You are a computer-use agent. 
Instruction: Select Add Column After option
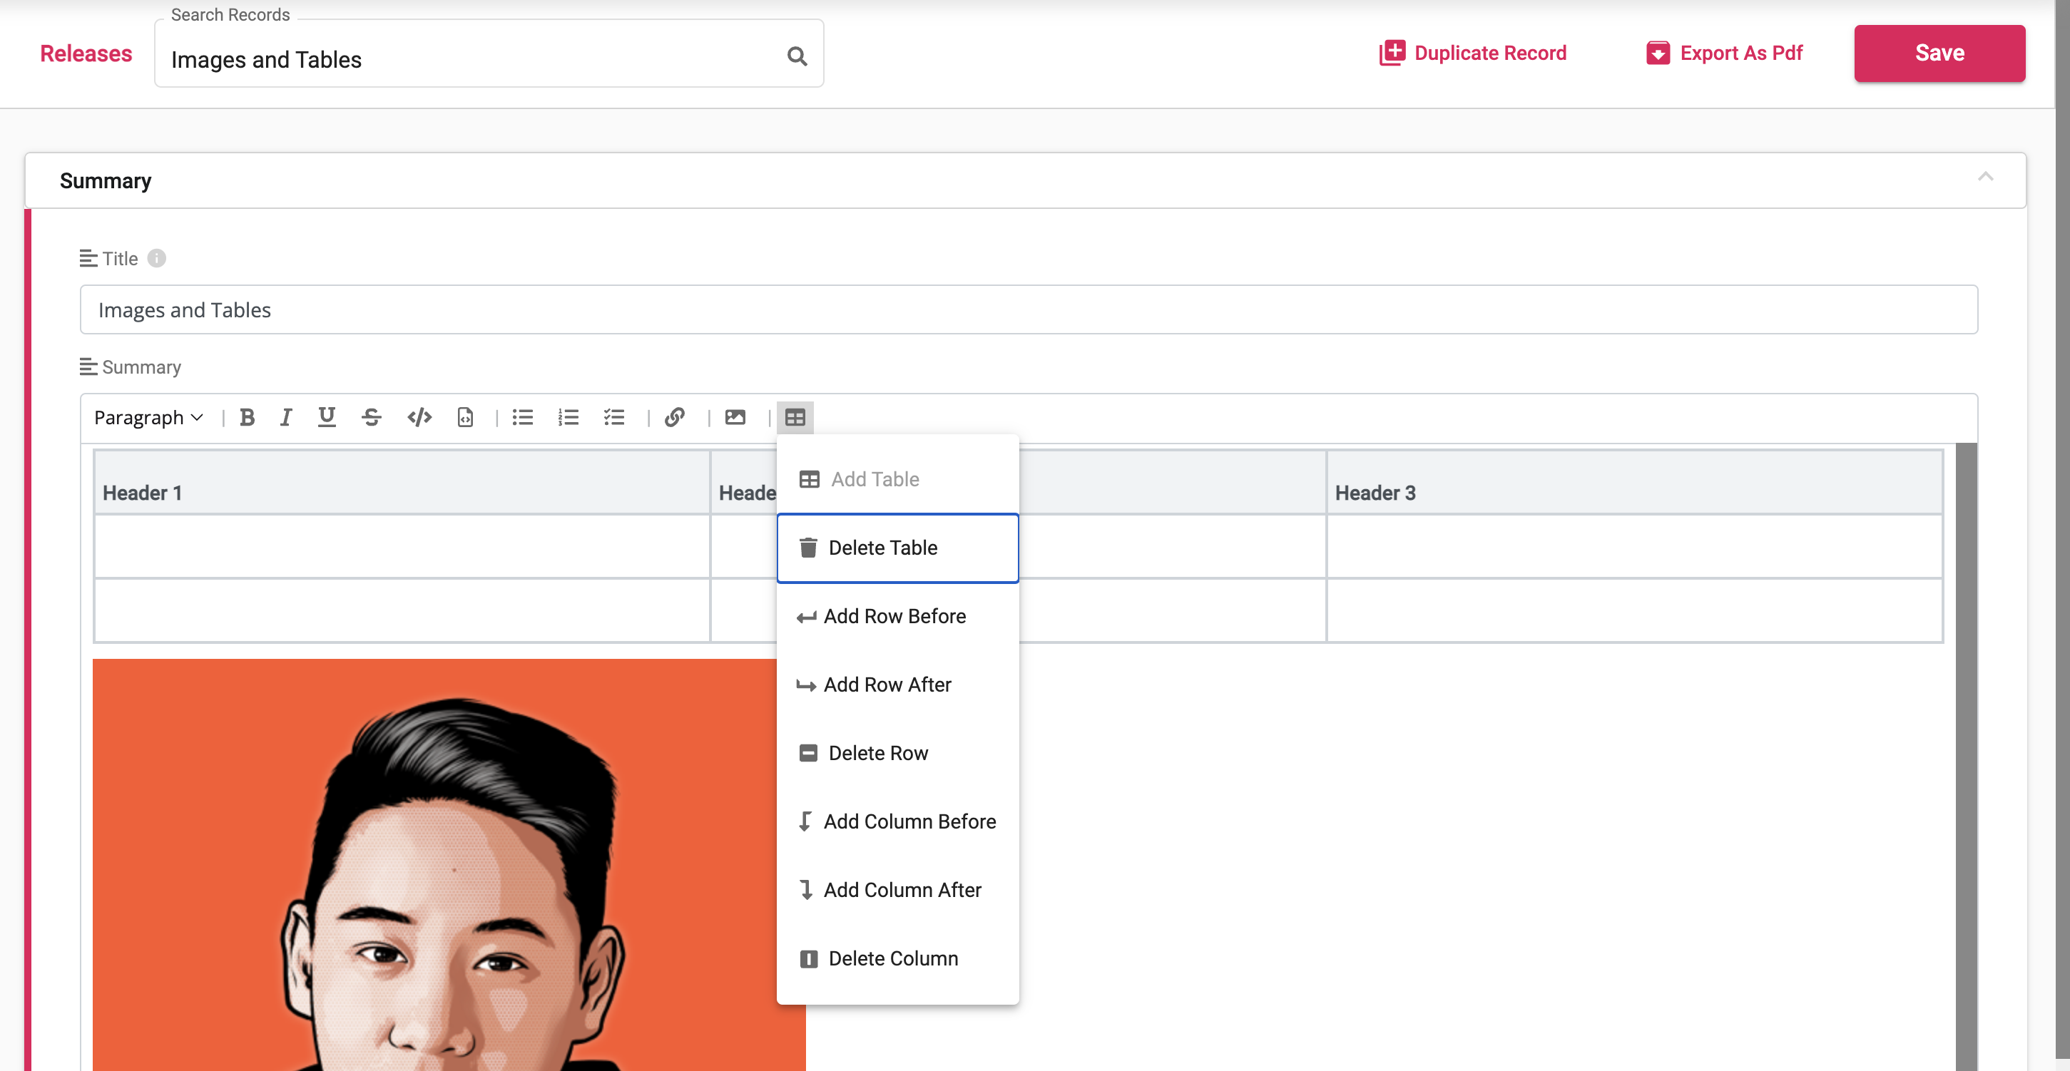pos(902,889)
